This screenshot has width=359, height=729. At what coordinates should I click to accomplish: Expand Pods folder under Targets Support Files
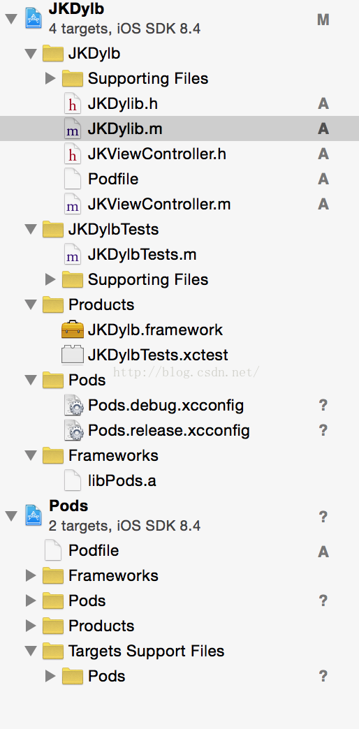(50, 676)
